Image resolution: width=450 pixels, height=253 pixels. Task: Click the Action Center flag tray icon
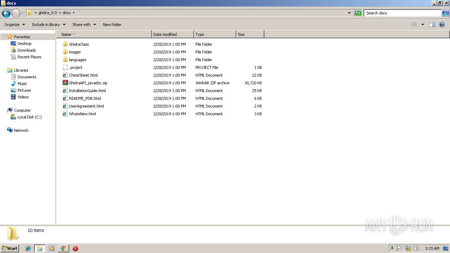(x=400, y=248)
